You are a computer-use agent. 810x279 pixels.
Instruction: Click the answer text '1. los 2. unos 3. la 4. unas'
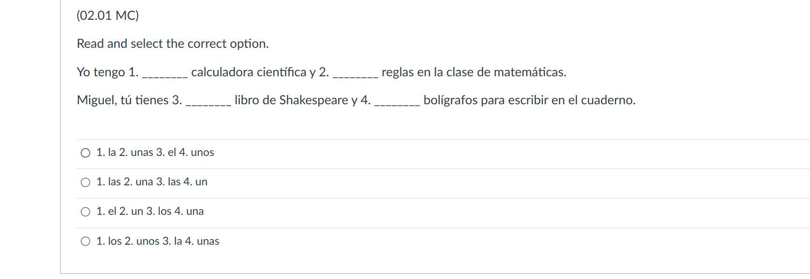(158, 241)
